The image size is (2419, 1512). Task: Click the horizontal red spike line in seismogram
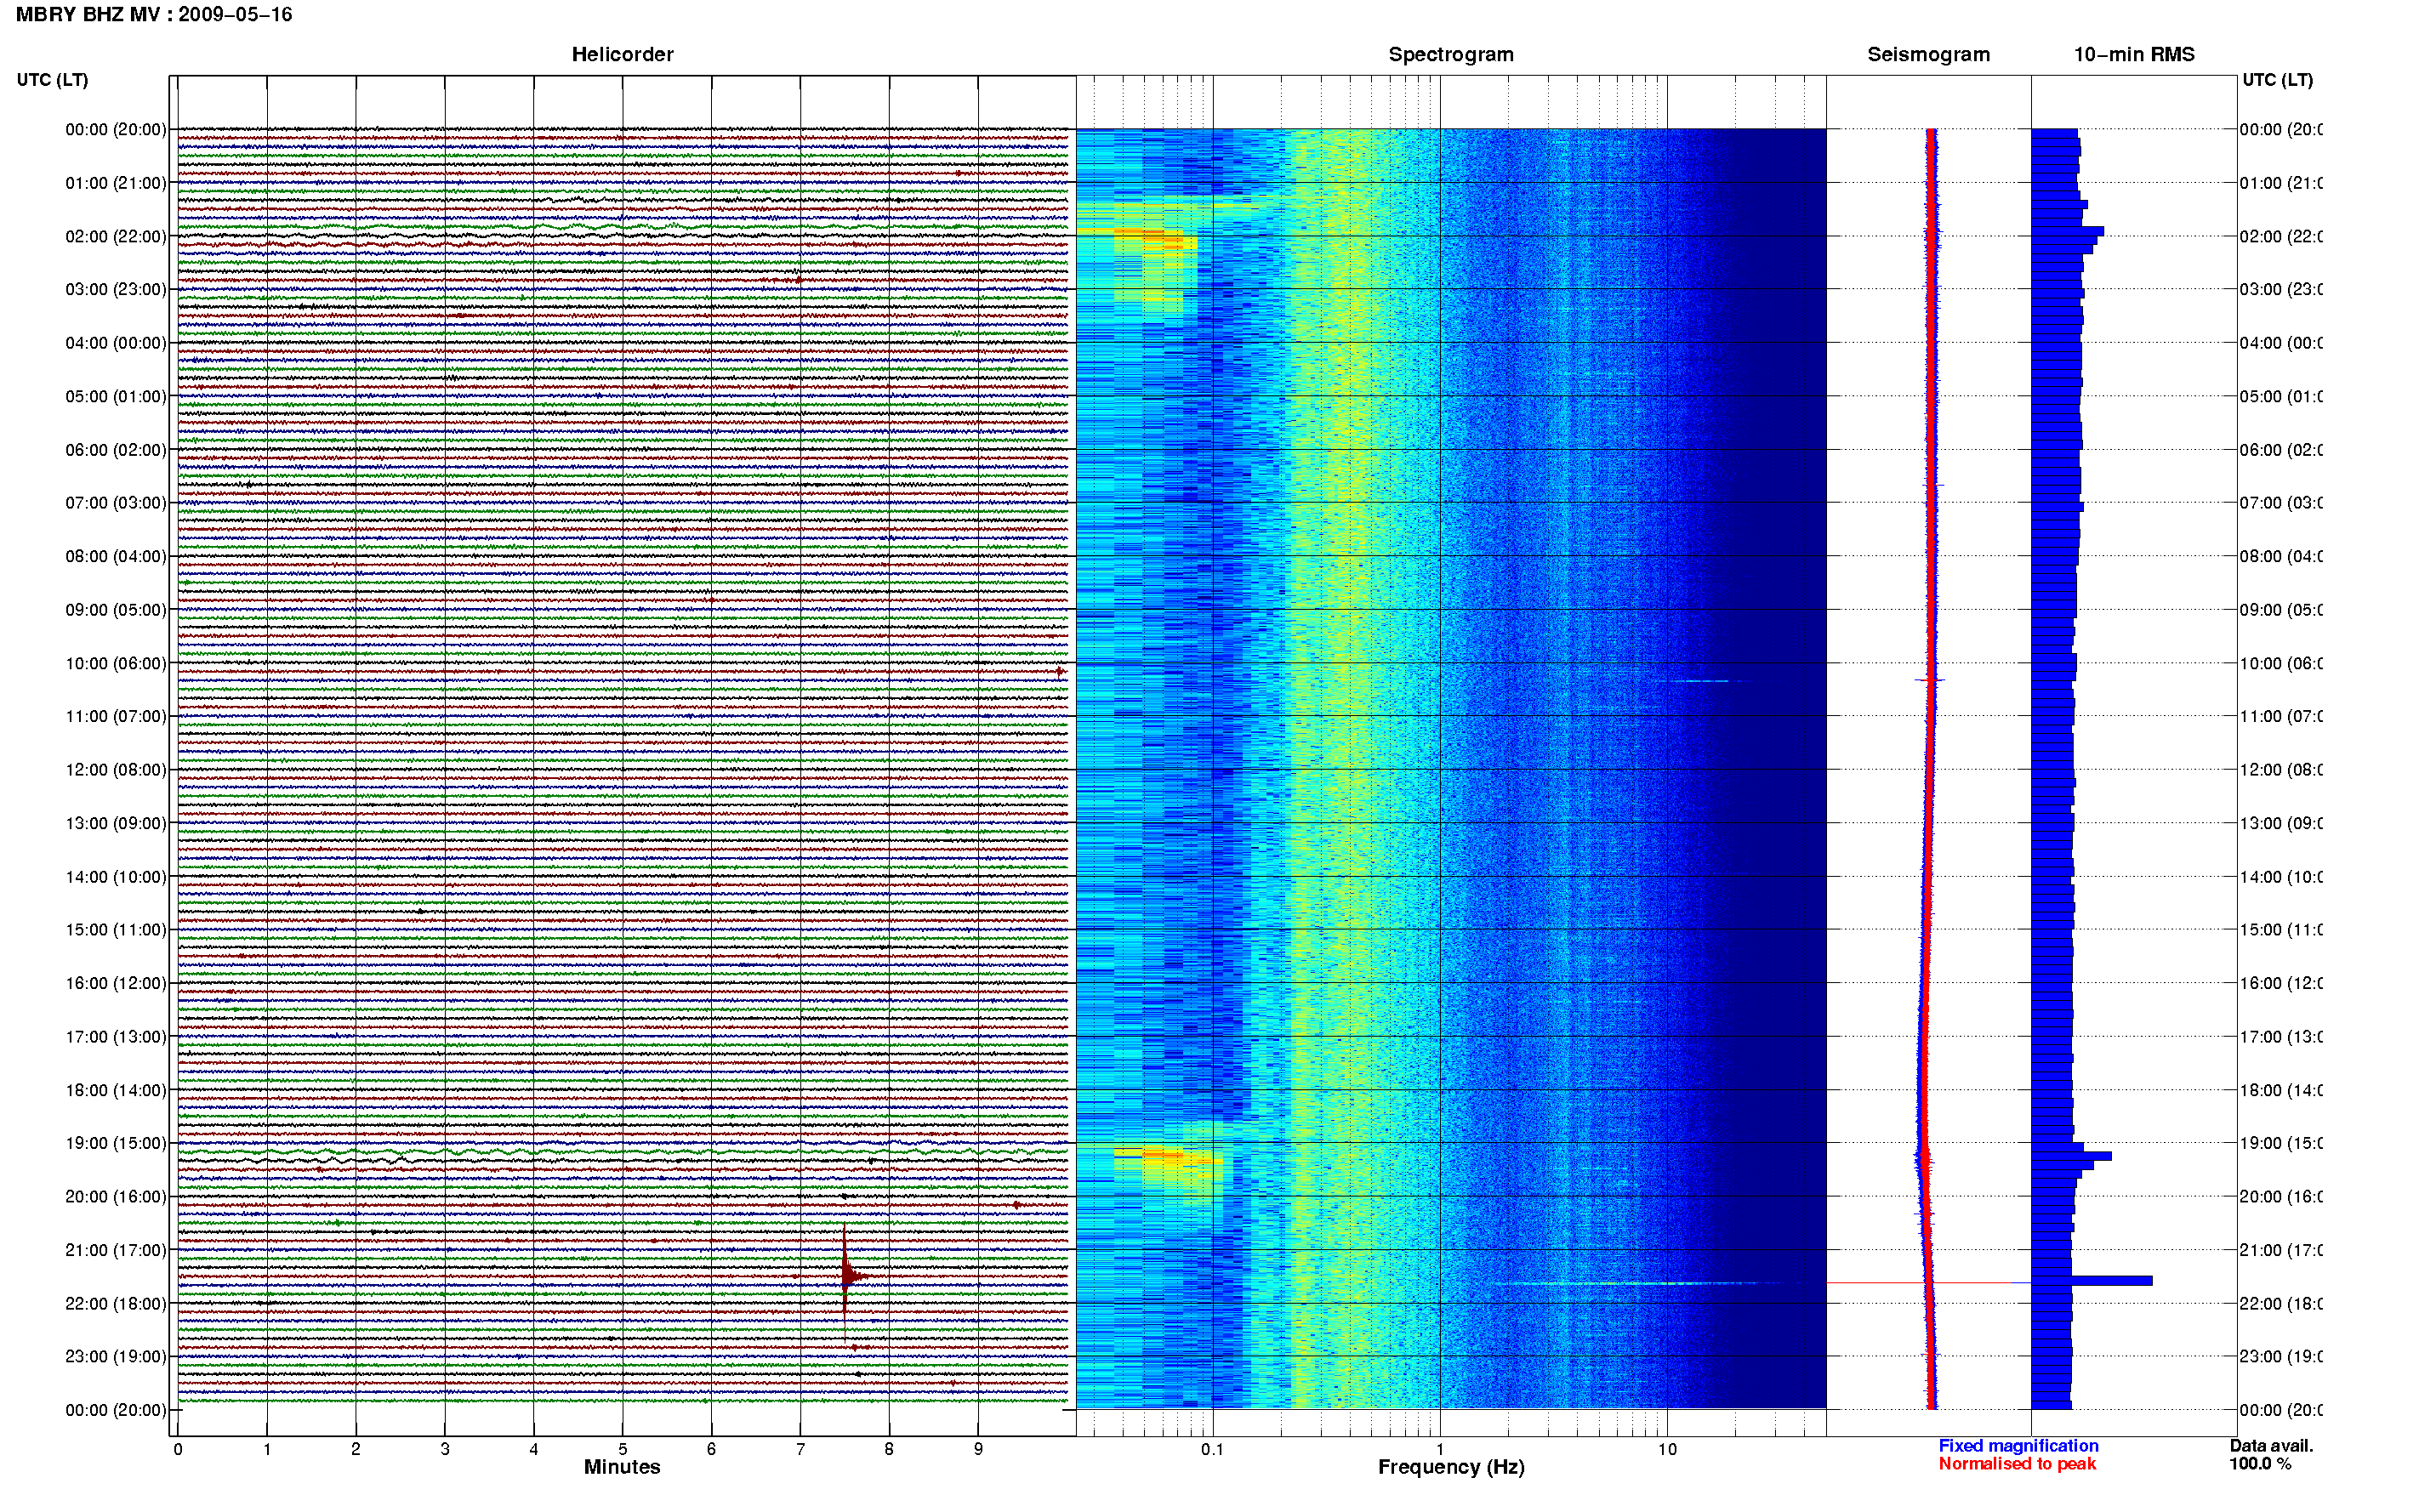[1920, 1282]
